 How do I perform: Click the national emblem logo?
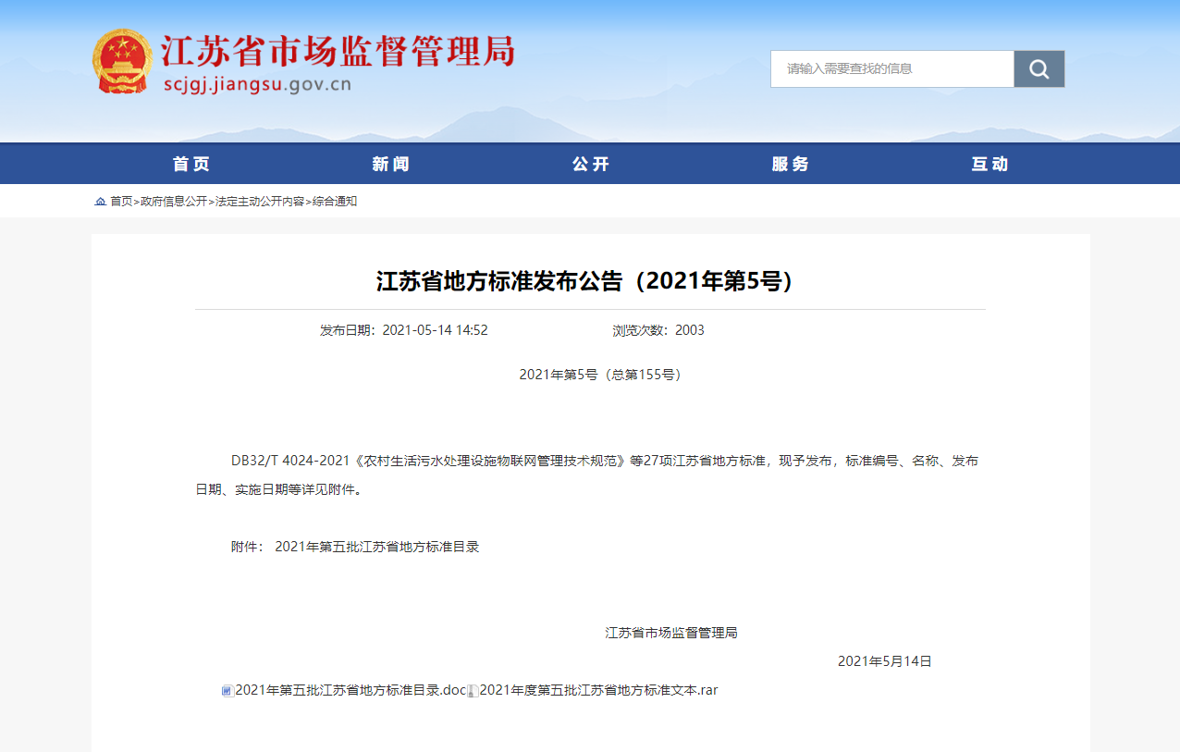click(x=122, y=61)
